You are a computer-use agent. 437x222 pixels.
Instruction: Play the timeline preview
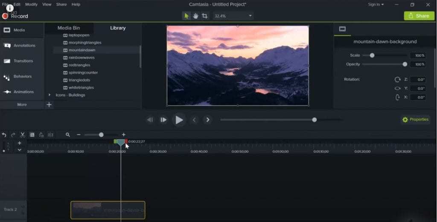[179, 120]
